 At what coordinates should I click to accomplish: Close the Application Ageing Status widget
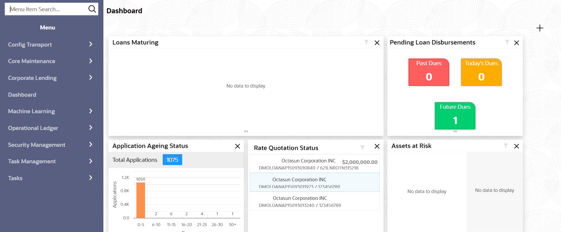tap(237, 146)
